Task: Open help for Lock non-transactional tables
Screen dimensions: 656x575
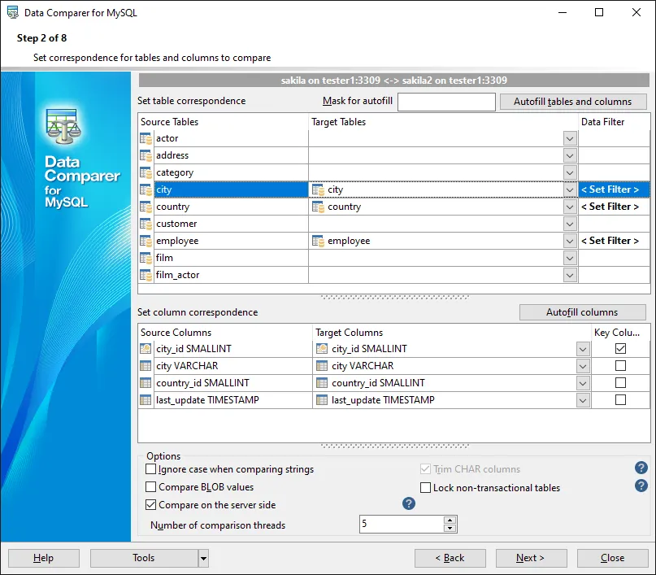Action: pos(641,486)
